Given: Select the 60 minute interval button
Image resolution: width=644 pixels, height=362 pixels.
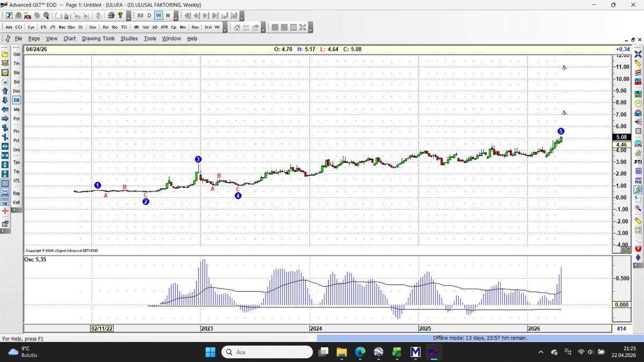Looking at the screenshot, I should click(x=140, y=16).
